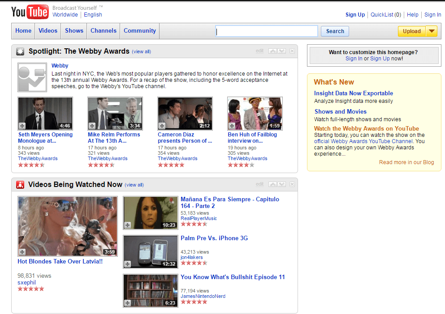Open the Channels tab
The height and width of the screenshot is (314, 445).
(104, 31)
